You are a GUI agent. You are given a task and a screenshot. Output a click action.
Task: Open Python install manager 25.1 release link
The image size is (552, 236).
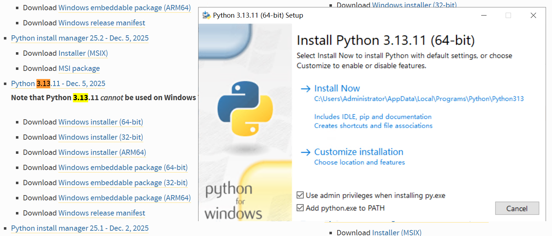80,228
